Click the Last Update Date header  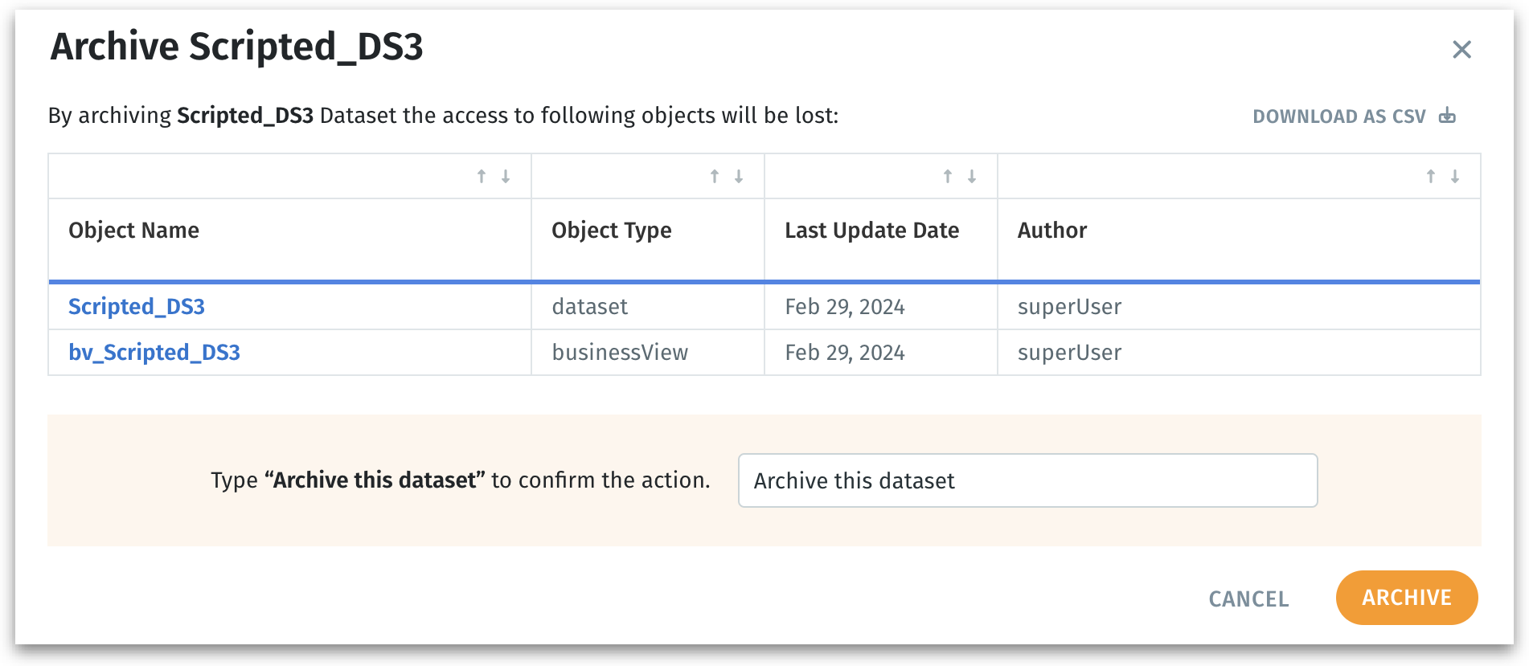coord(871,231)
